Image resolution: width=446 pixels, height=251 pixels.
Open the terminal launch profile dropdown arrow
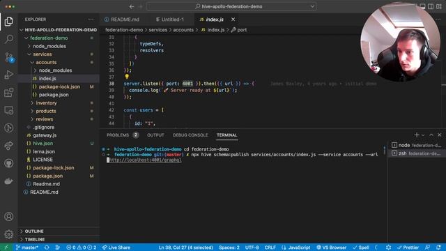pyautogui.click(x=423, y=135)
